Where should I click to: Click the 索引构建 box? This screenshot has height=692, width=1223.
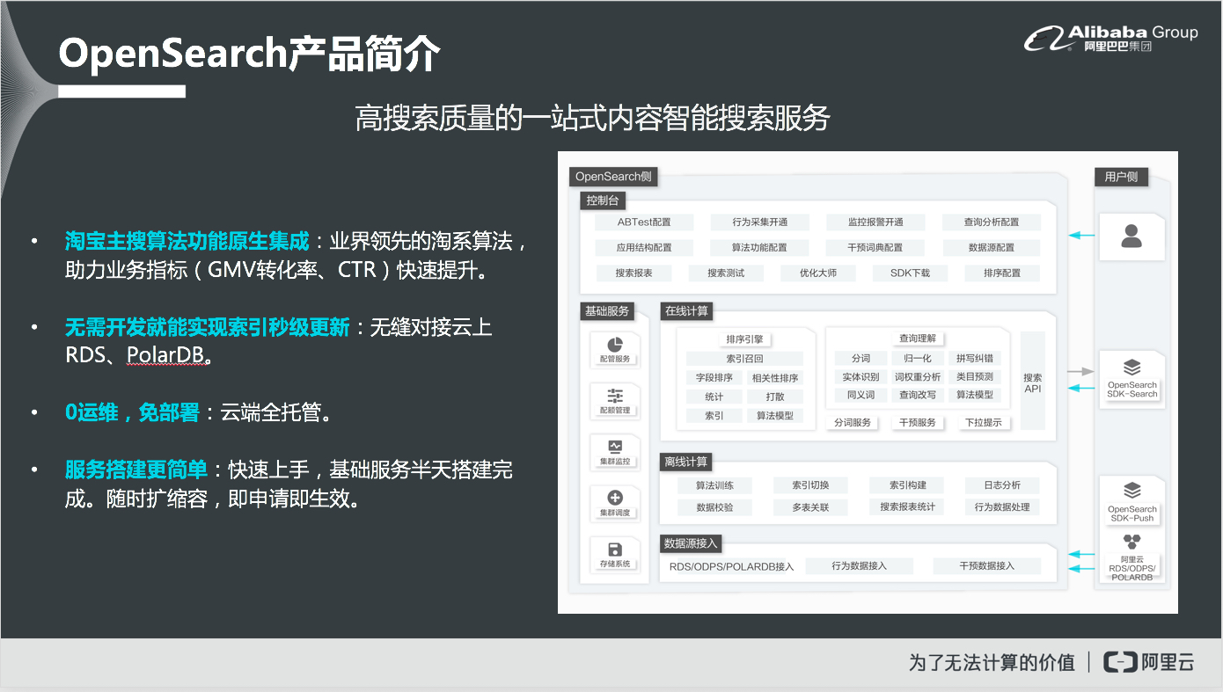tap(907, 485)
